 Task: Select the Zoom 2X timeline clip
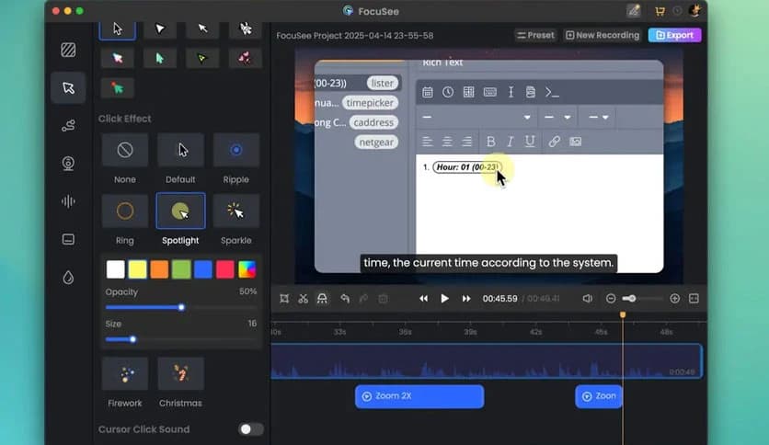[x=419, y=396]
